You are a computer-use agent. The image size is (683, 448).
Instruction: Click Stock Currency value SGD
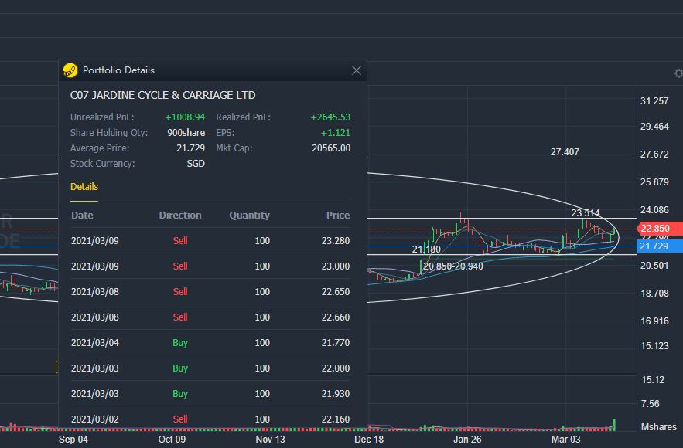pos(196,164)
